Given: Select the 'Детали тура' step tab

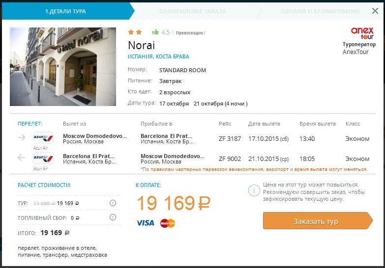Looking at the screenshot, I should click(65, 11).
